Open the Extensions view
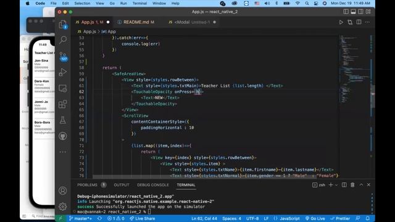 point(63,104)
